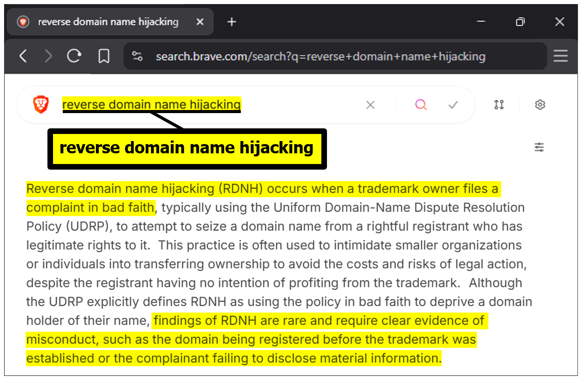View site information icon in address bar
The image size is (582, 380).
click(x=137, y=56)
